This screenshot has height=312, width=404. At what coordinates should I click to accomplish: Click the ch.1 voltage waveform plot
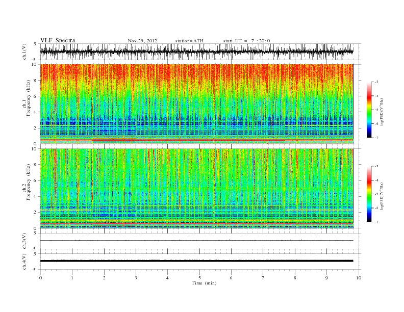click(200, 51)
